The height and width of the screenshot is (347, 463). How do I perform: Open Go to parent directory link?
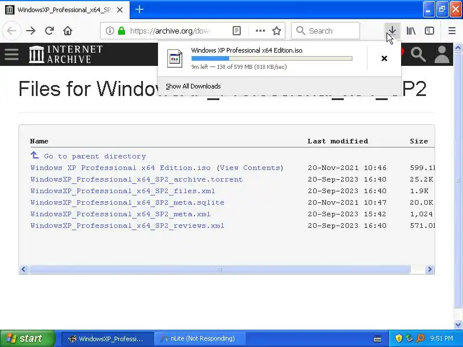tap(95, 156)
